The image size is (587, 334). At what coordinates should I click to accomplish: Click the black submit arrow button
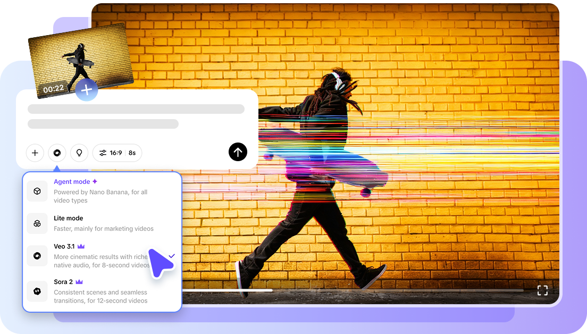pyautogui.click(x=238, y=152)
